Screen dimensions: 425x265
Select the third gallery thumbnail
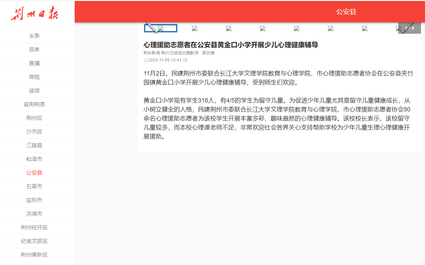(x=229, y=28)
